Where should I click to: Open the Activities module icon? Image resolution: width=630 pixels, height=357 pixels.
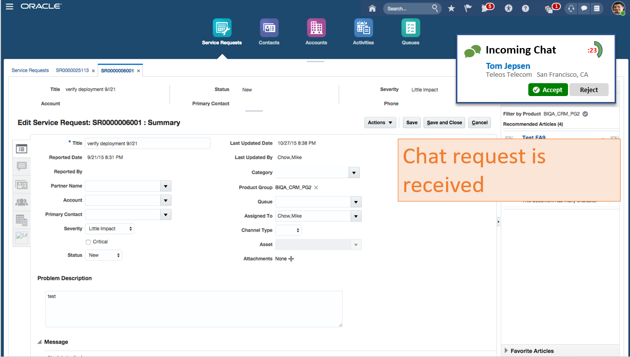(363, 28)
